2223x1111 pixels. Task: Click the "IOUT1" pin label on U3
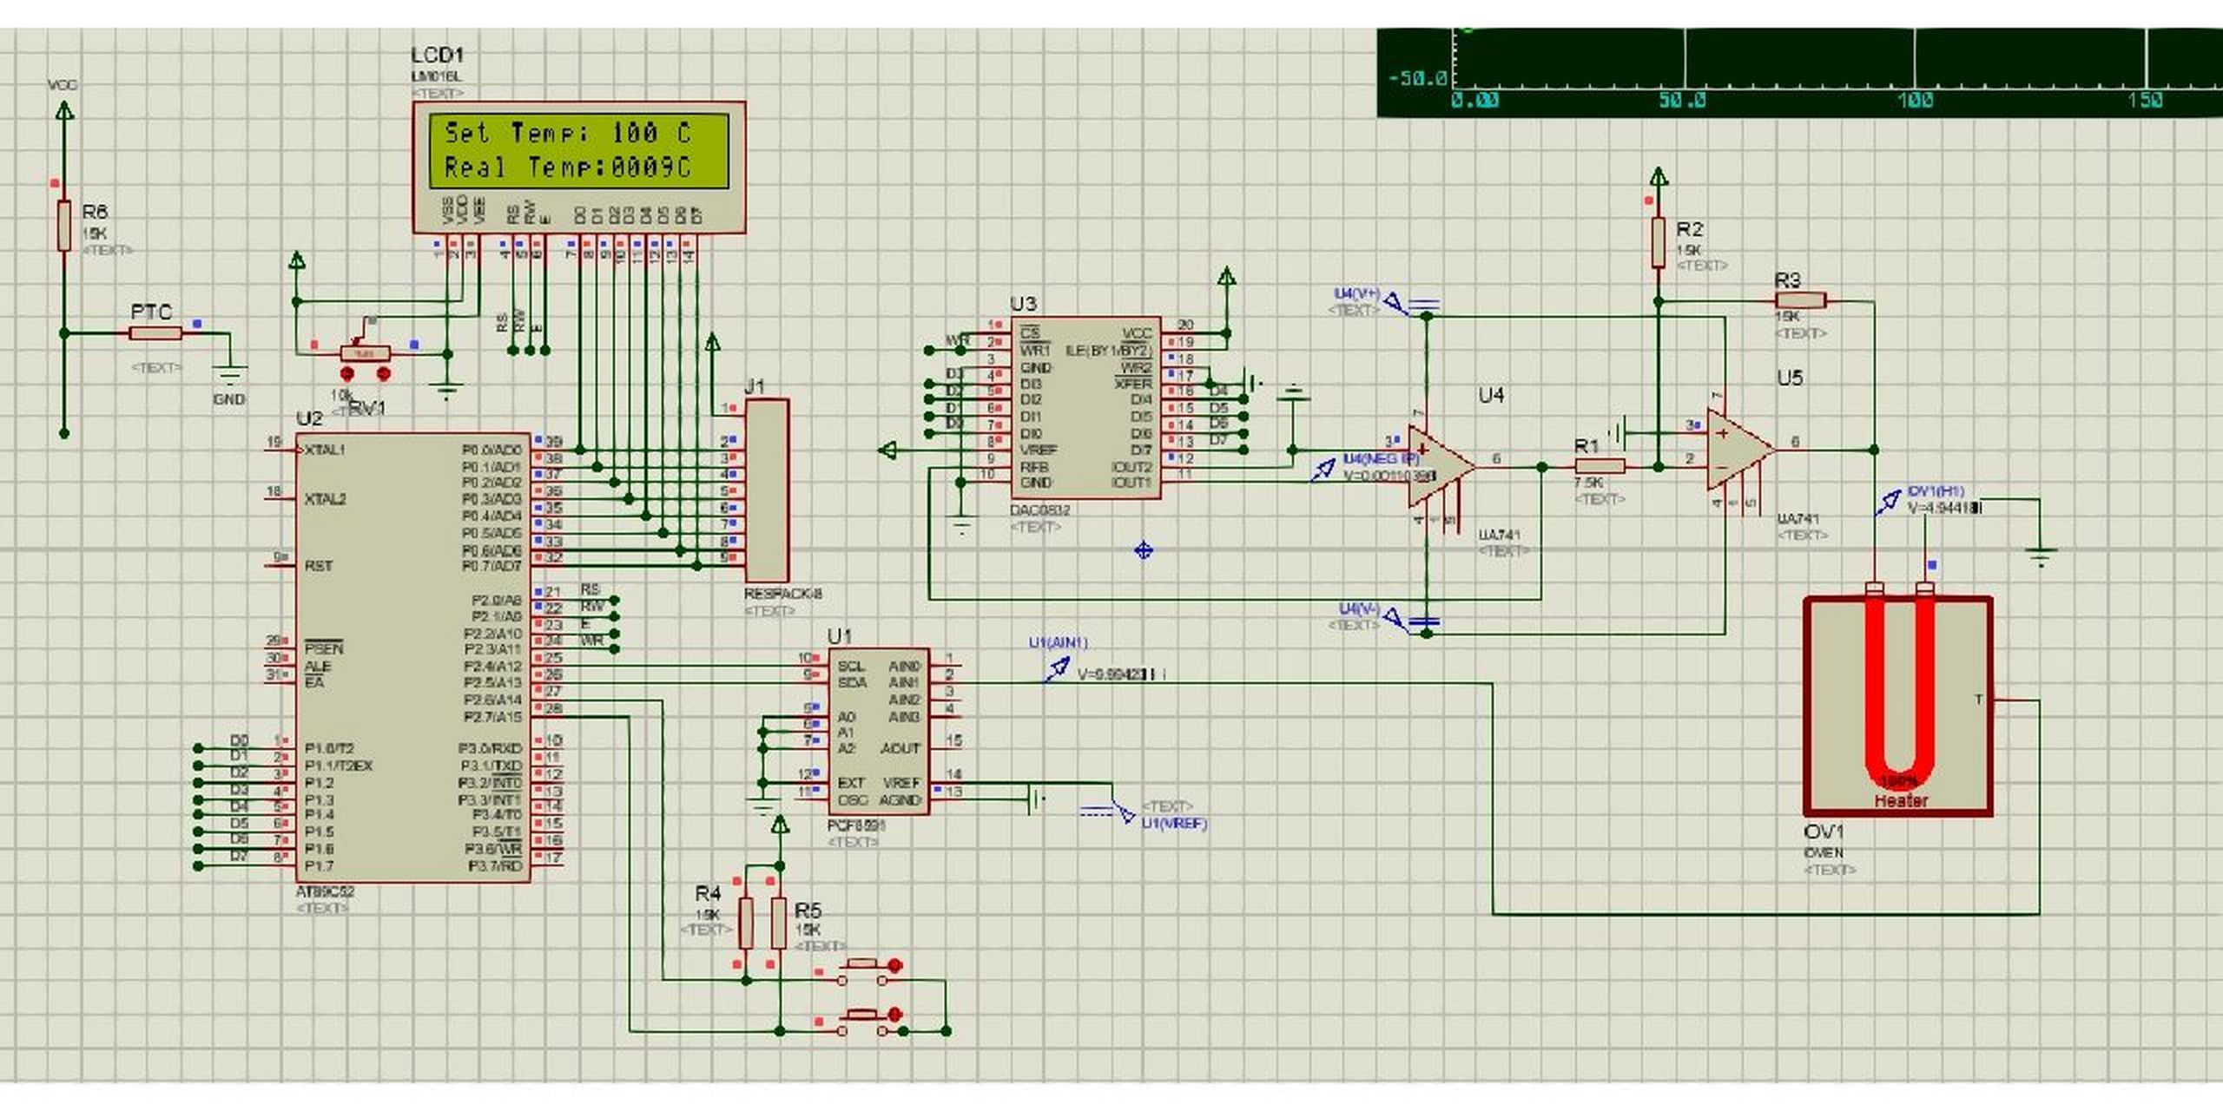coord(1131,483)
